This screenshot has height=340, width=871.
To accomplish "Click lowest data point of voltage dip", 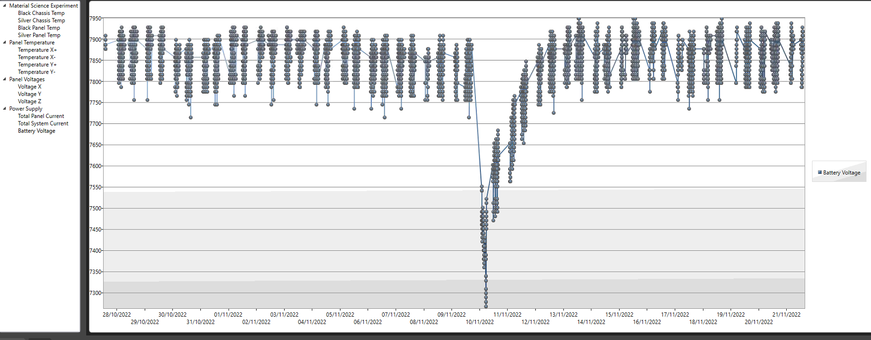I will pyautogui.click(x=486, y=306).
